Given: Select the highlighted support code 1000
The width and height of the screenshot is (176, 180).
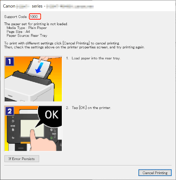Looking at the screenshot, I should pyautogui.click(x=35, y=17).
